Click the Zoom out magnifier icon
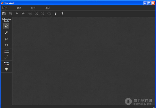Screen dimensions: 156x108 [36, 14]
